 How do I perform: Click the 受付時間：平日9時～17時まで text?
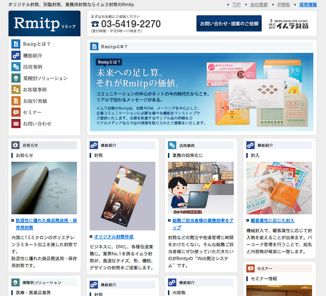116,31
